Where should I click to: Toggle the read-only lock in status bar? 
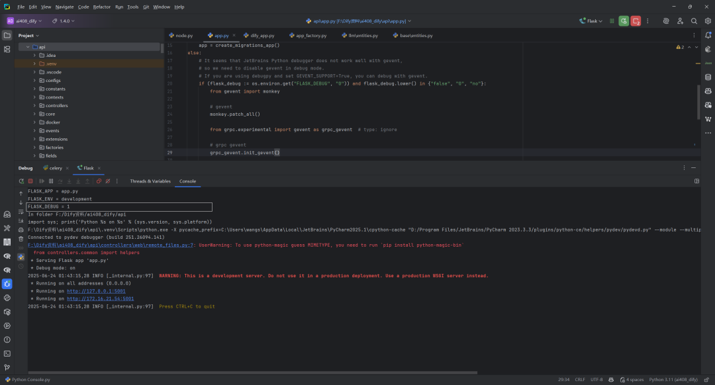click(707, 380)
